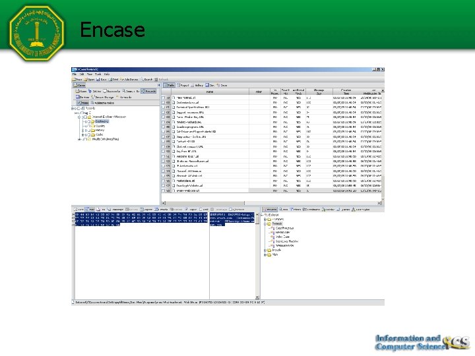Click the Search Hits column header
Image resolution: width=475 pixels, height=356 pixels.
tap(286, 92)
